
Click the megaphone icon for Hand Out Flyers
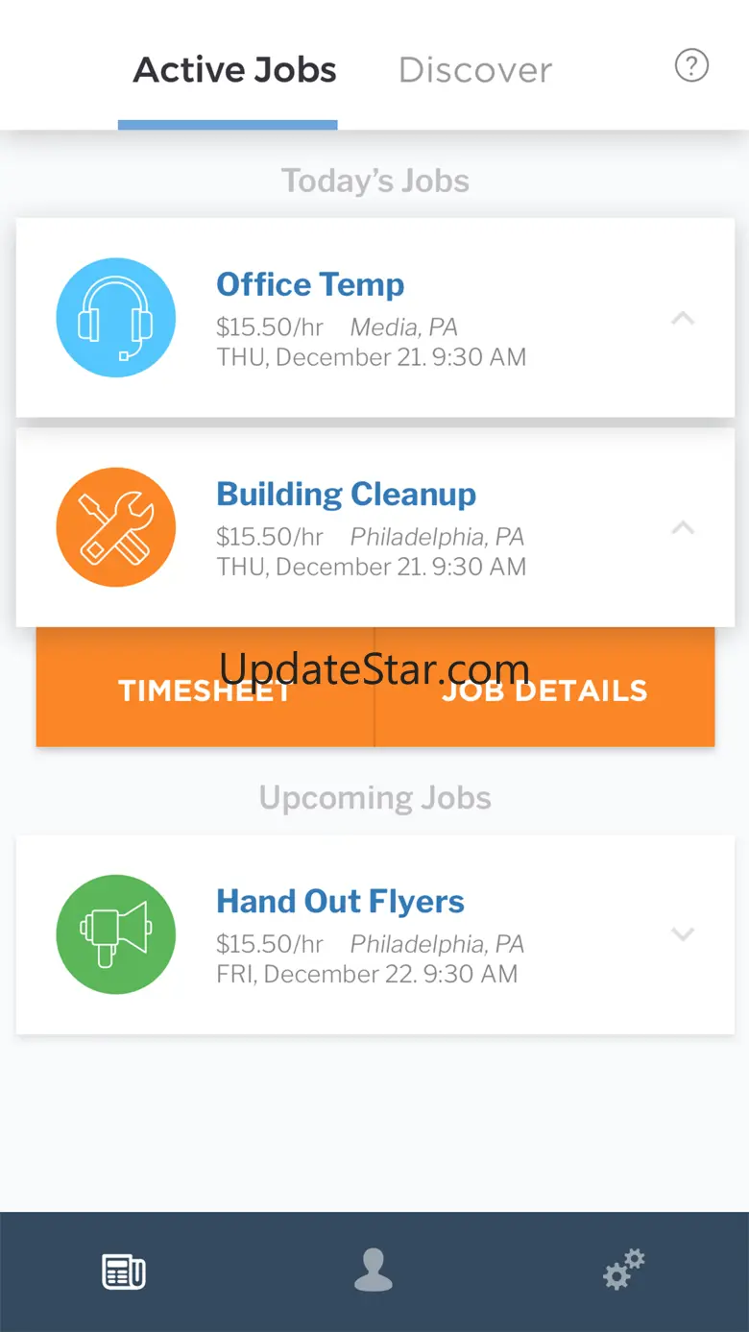coord(116,933)
